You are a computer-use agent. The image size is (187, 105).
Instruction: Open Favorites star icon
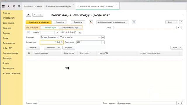[x=9, y=6]
